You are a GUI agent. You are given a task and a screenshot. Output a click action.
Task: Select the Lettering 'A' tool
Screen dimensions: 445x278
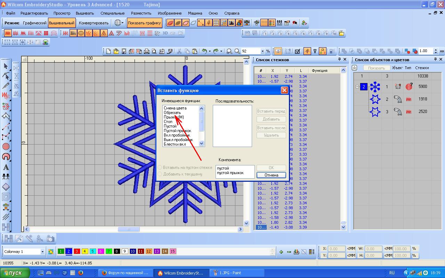click(6, 167)
